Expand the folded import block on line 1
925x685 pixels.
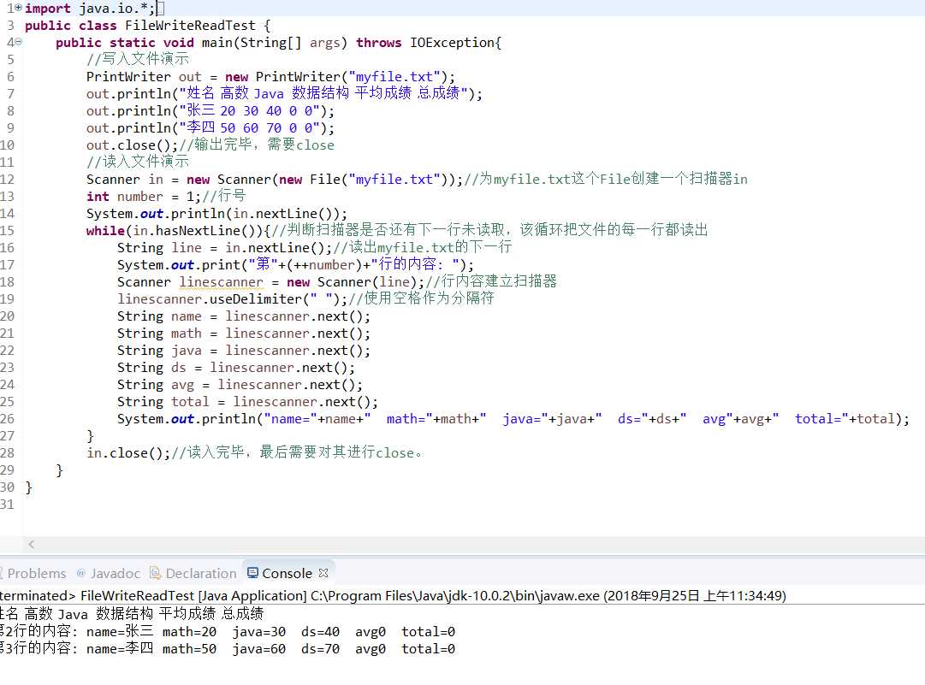(x=18, y=8)
